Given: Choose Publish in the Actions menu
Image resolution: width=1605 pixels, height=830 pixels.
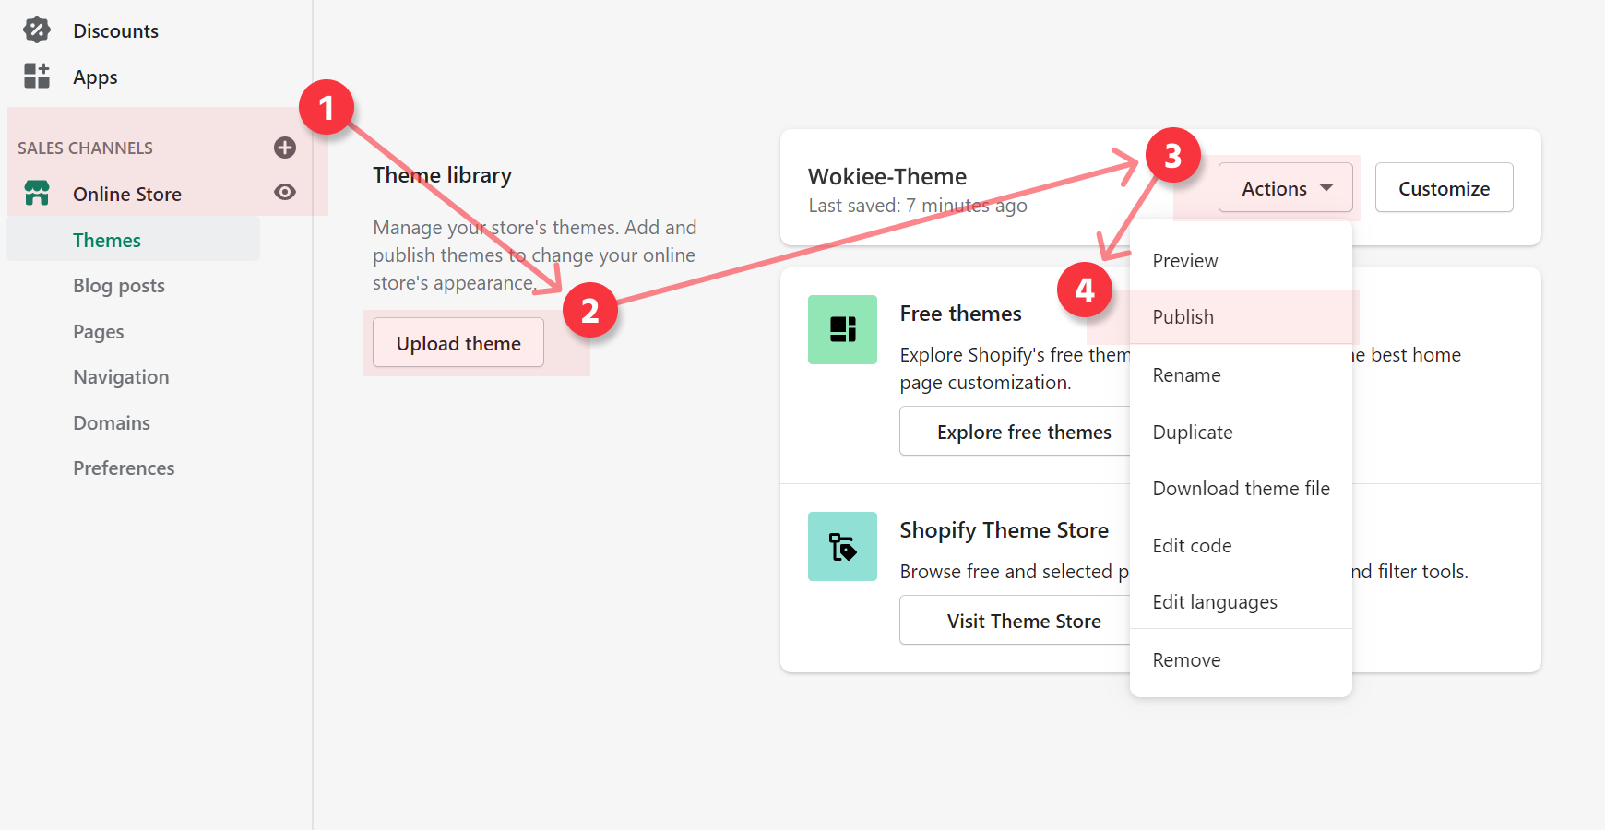Looking at the screenshot, I should click(1183, 316).
